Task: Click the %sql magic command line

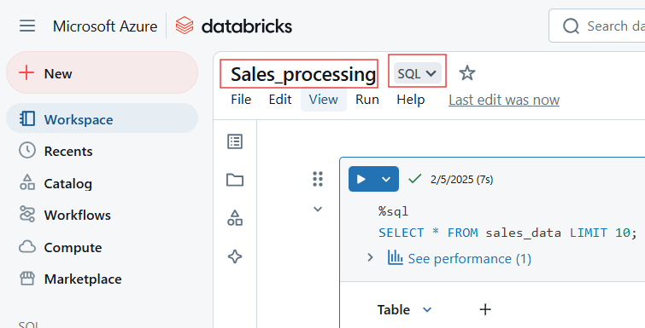Action: pos(393,211)
